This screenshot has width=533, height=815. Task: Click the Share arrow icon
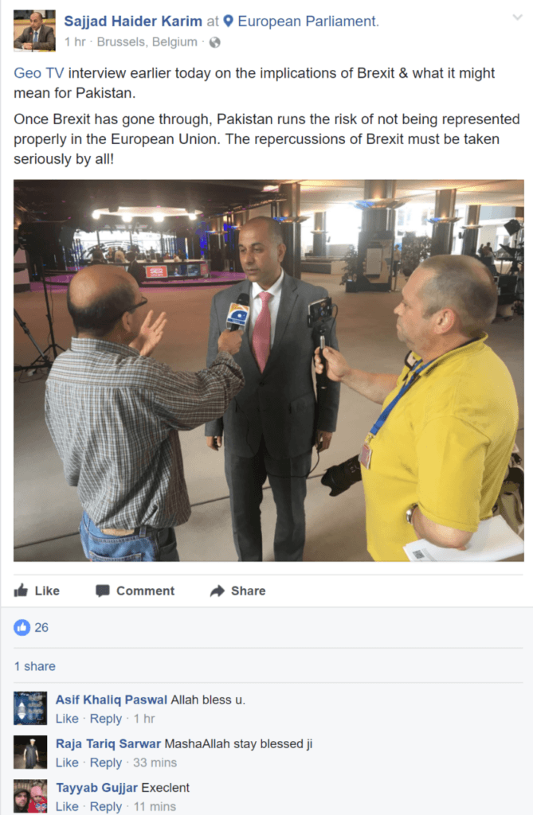tap(217, 591)
